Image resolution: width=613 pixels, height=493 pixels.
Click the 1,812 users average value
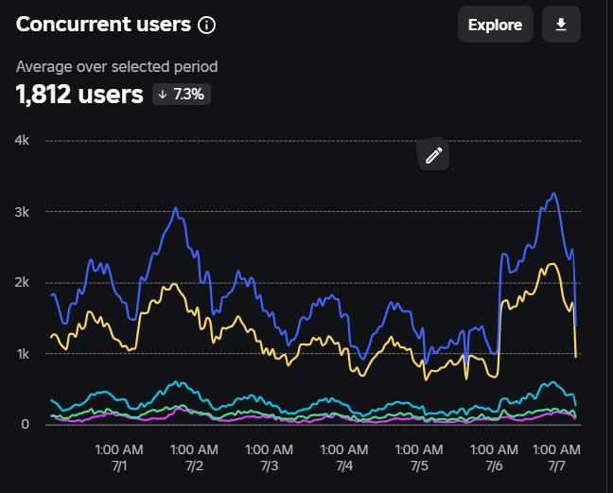pos(79,94)
